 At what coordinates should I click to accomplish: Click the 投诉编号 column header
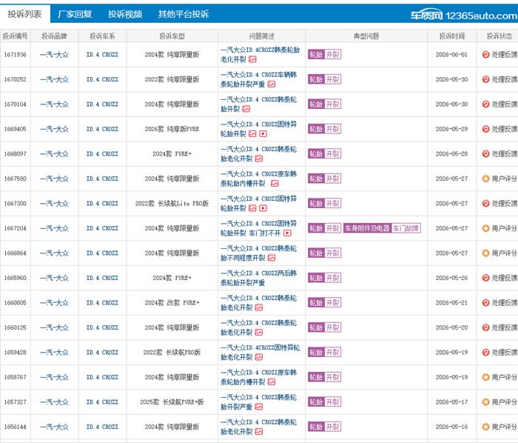tap(16, 36)
